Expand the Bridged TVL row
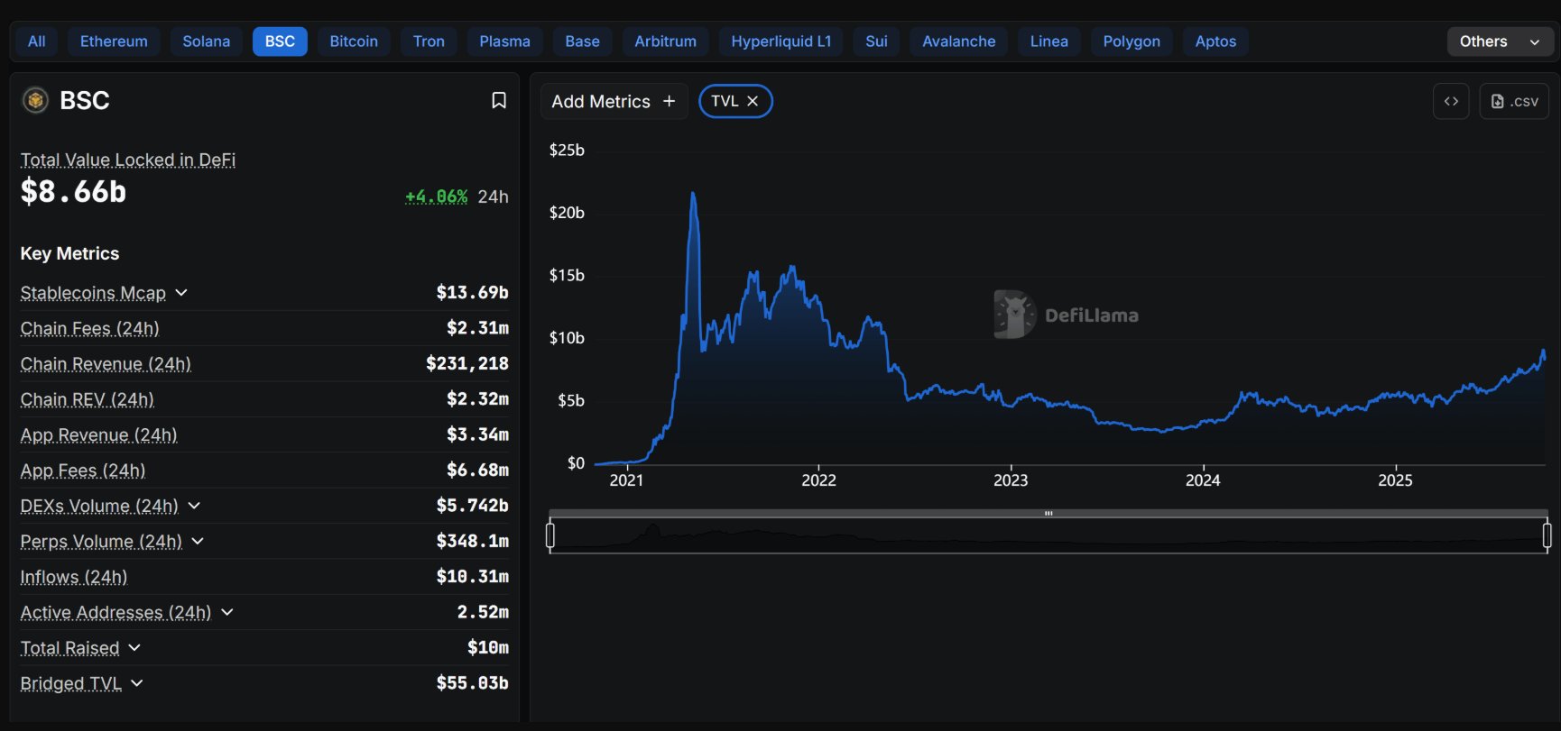The image size is (1561, 731). point(137,683)
